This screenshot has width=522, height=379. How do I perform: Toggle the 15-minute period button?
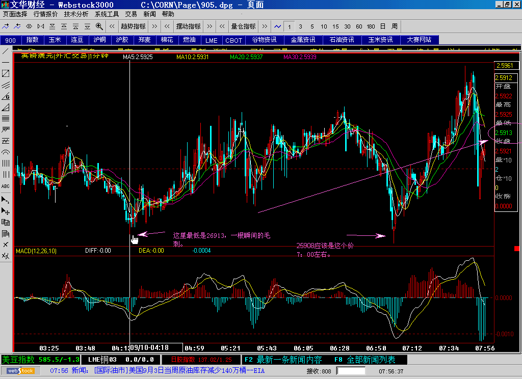[335, 26]
